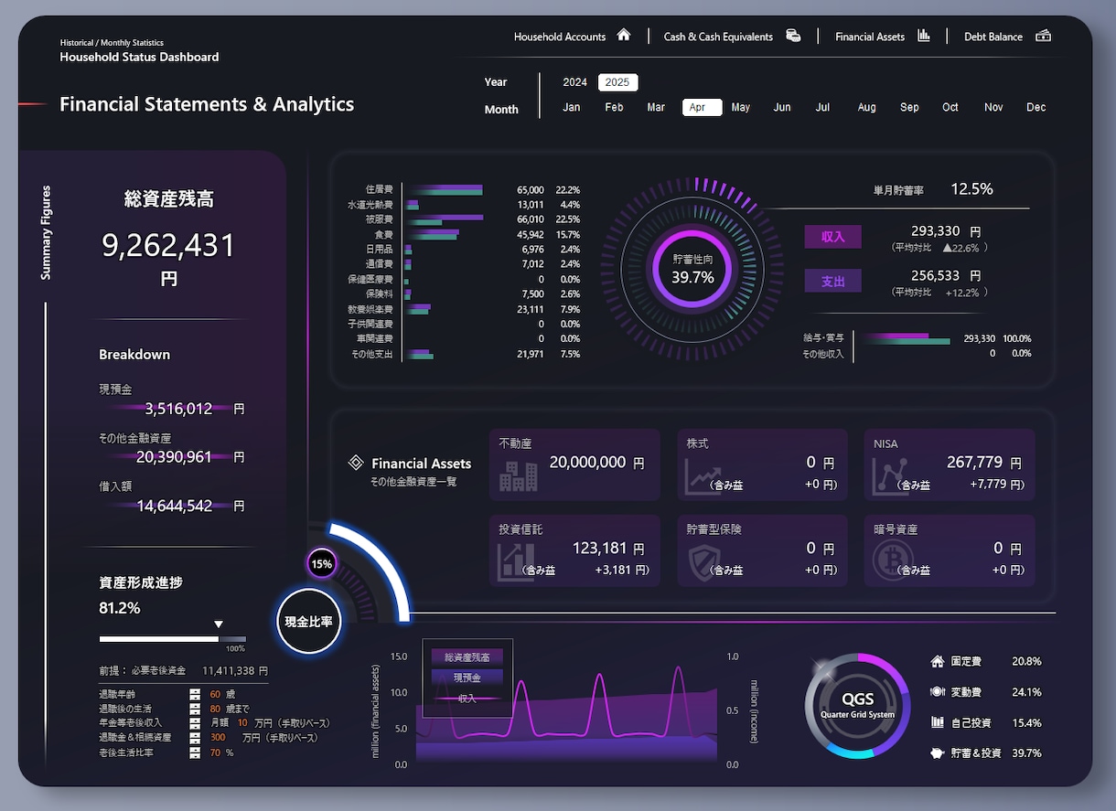
Task: Click the QGS Quarter Grid System donut
Action: (x=858, y=706)
